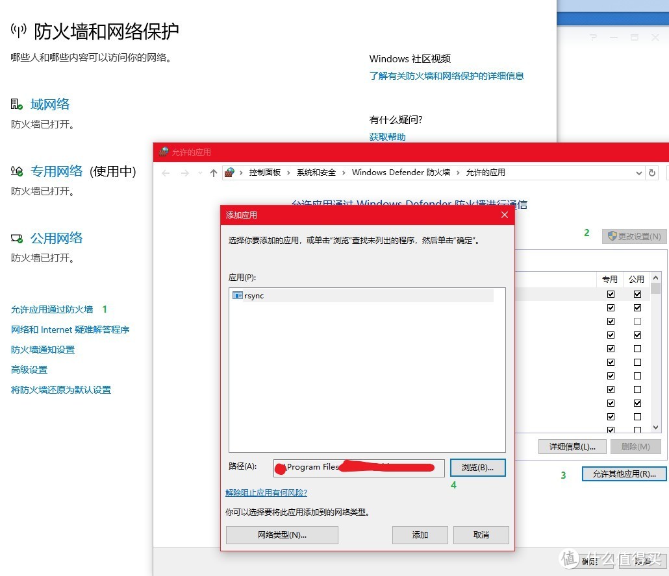Open 网络和 Internet 疑难解答程序
This screenshot has width=669, height=576.
[x=70, y=330]
